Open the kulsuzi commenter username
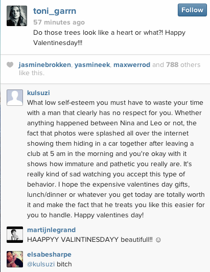The image size is (210, 272). pyautogui.click(x=38, y=93)
